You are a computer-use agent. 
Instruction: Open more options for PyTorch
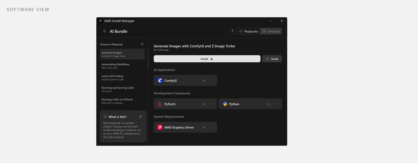(211, 104)
